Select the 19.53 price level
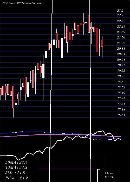 click(x=121, y=70)
